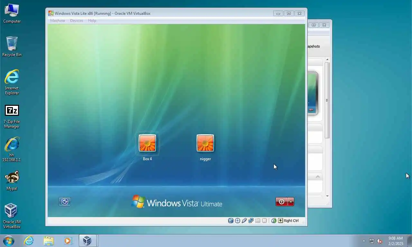Viewport: 412px width, 247px height.
Task: Select the hh 192.168.1.1 desktop shortcut
Action: pos(12,149)
